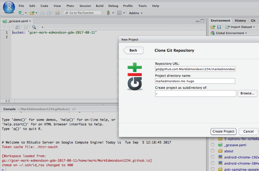Open the Build menu
The height and width of the screenshot is (171, 259).
coord(100,6)
